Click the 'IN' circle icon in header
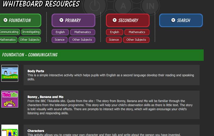This screenshot has width=214, height=136. pyautogui.click(x=150, y=6)
